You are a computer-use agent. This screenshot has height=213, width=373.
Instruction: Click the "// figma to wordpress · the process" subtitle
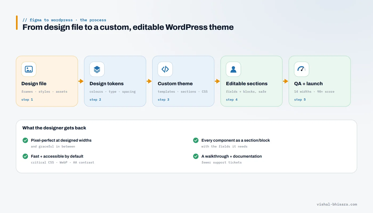coord(64,20)
